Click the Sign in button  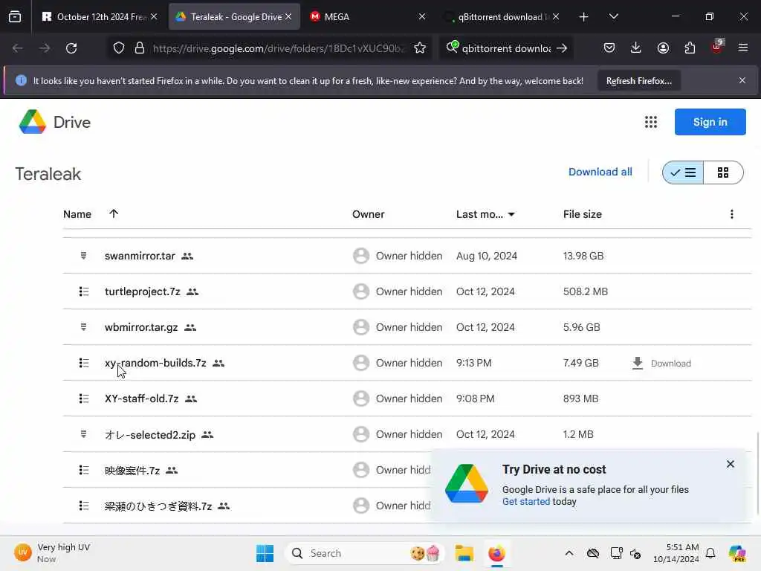[710, 122]
